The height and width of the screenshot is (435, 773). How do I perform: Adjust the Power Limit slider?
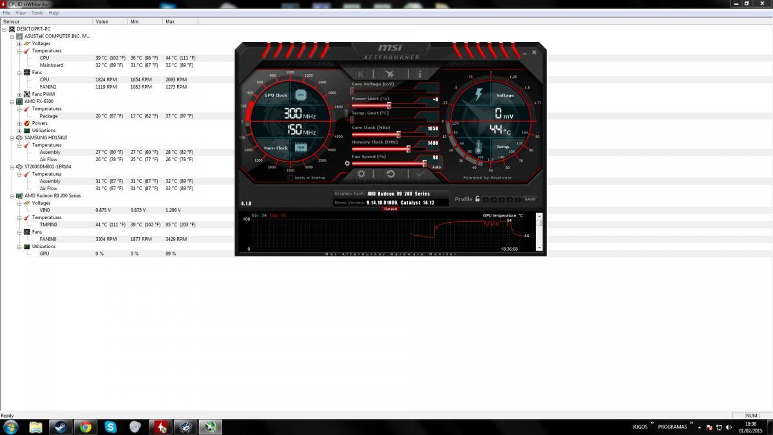(x=388, y=105)
